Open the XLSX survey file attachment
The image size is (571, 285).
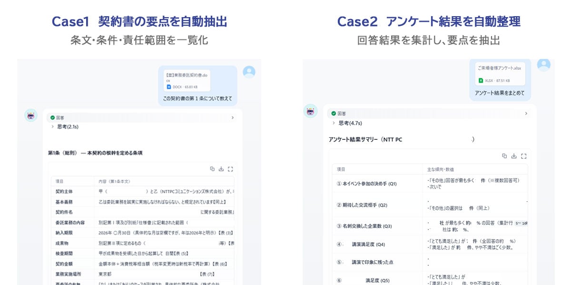(500, 75)
